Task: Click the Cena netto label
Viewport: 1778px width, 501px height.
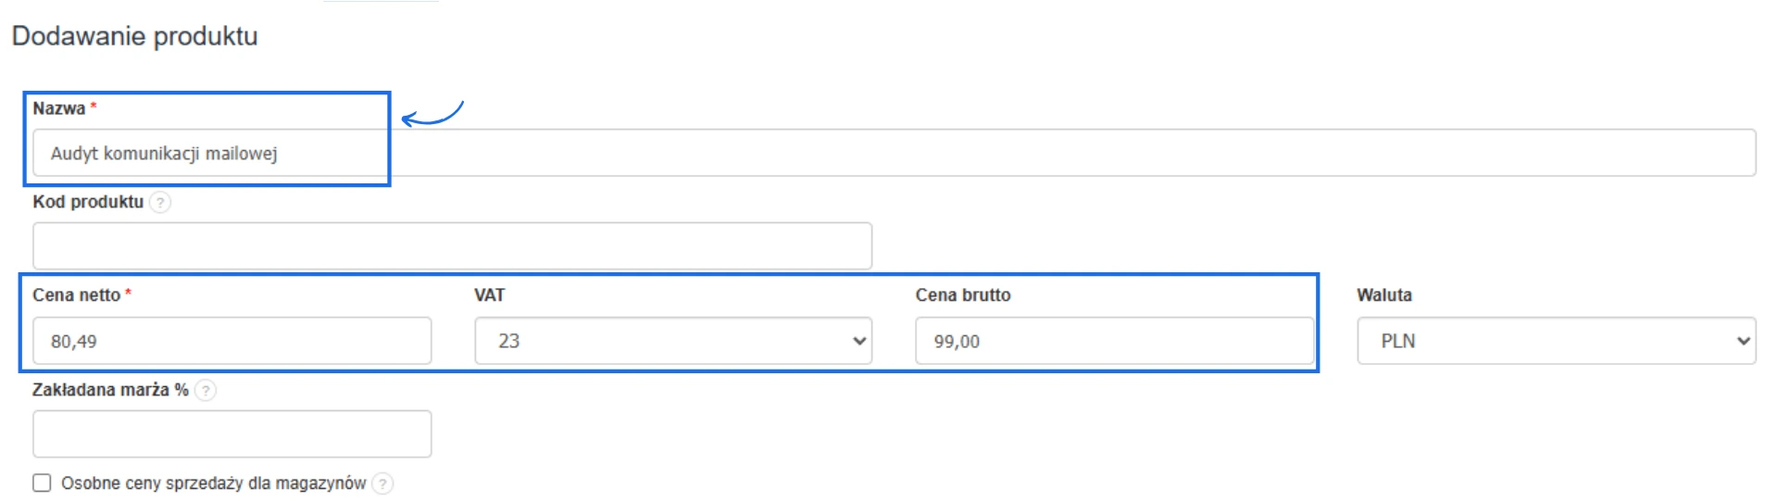Action: pyautogui.click(x=76, y=295)
